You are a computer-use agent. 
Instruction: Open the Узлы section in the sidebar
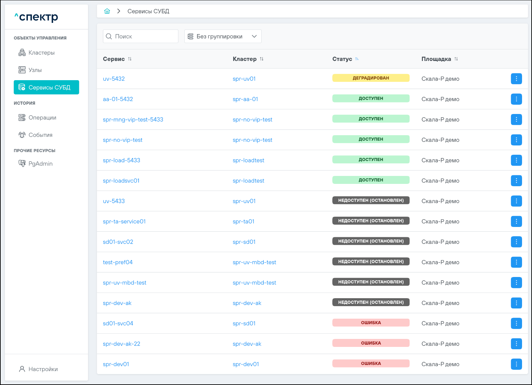pyautogui.click(x=35, y=70)
